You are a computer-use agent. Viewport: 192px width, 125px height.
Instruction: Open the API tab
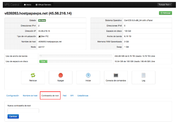pyautogui.click(x=72, y=95)
